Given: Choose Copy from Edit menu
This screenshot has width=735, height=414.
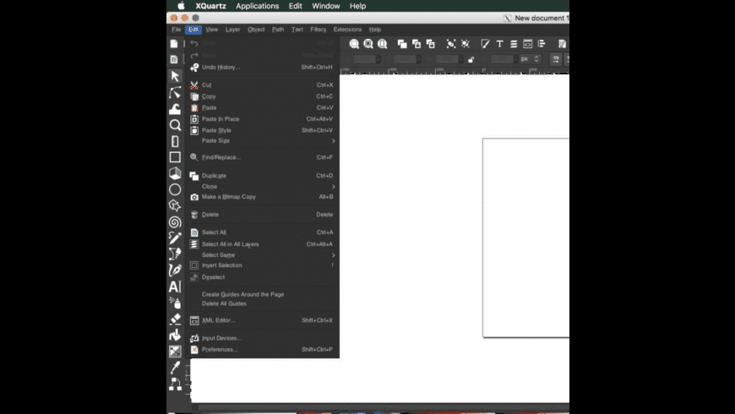Looking at the screenshot, I should (x=262, y=96).
